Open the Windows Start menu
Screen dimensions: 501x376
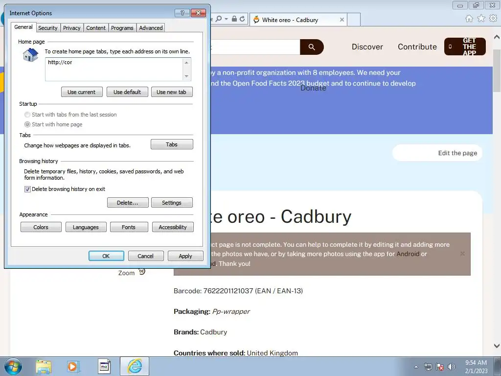tap(13, 366)
